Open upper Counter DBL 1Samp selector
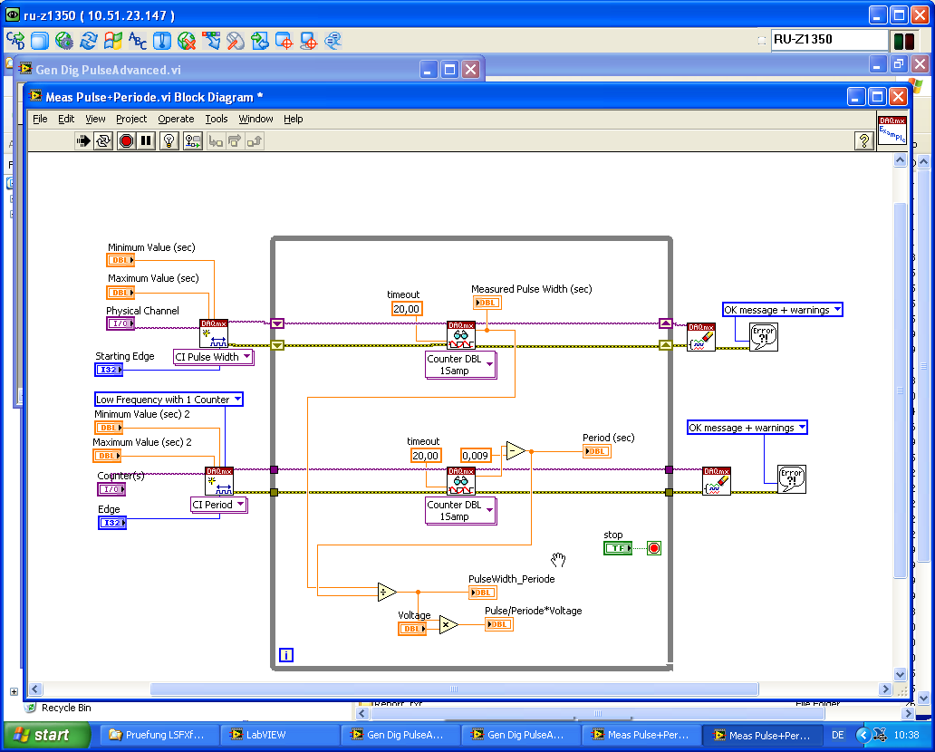The width and height of the screenshot is (935, 752). [460, 364]
